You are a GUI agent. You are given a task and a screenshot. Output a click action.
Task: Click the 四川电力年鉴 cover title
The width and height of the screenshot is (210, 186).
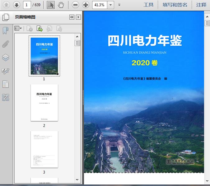(x=145, y=41)
